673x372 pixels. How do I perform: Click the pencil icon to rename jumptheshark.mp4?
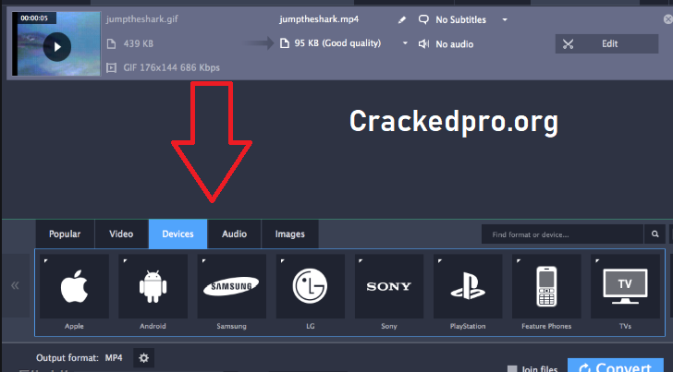402,19
